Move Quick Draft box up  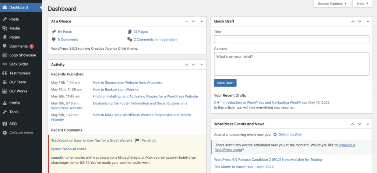point(353,21)
